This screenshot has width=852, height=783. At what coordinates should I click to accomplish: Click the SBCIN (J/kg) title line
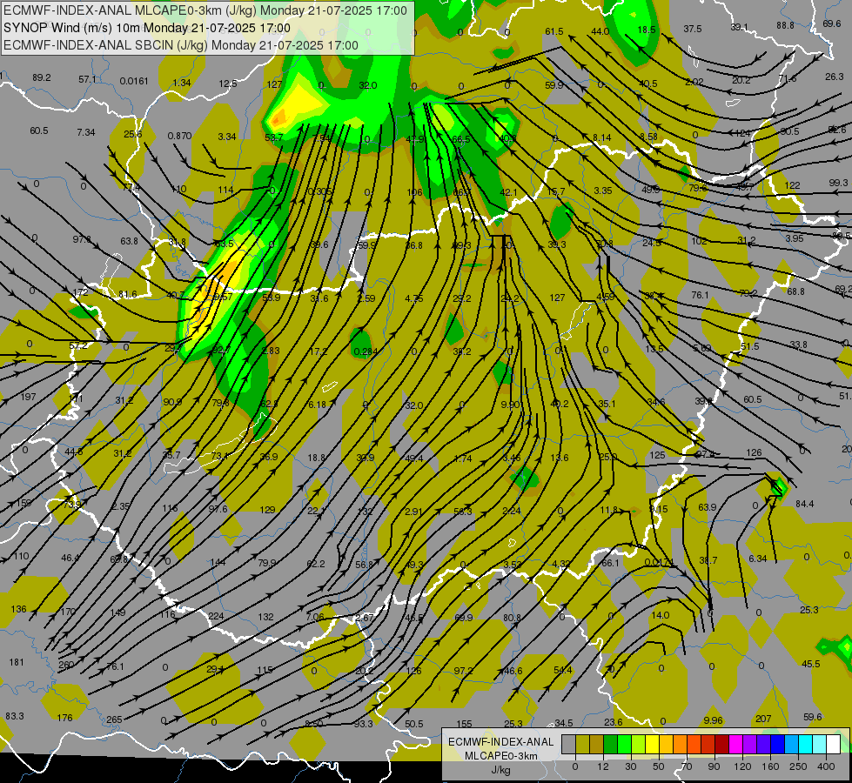(x=181, y=45)
